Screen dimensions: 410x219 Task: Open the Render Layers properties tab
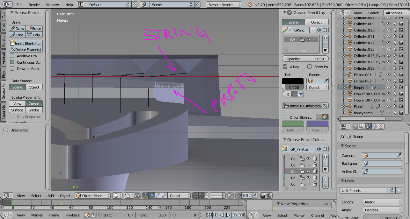[362, 126]
